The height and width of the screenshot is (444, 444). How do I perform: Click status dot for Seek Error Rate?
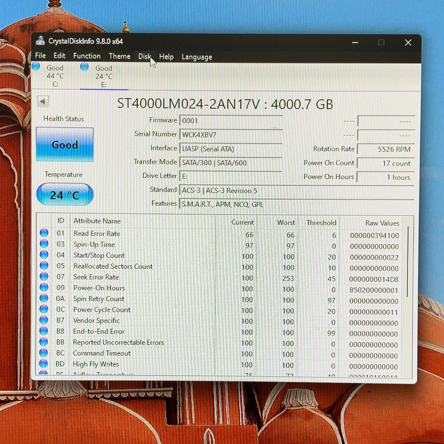click(x=44, y=276)
